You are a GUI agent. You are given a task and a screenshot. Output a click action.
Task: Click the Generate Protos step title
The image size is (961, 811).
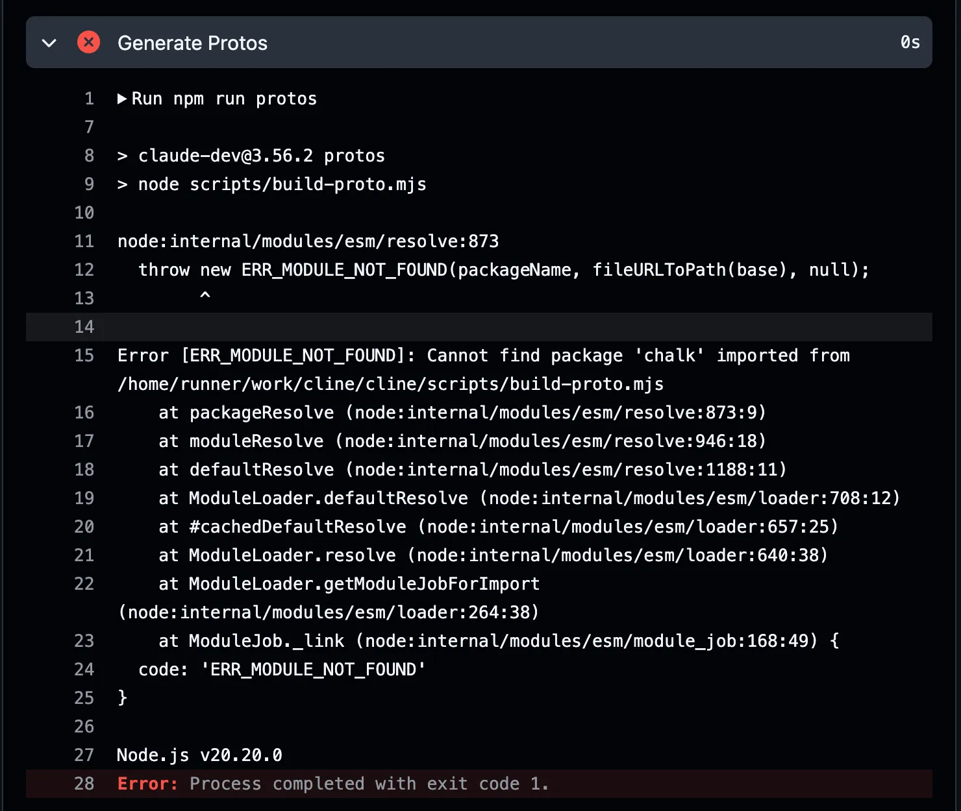click(192, 43)
